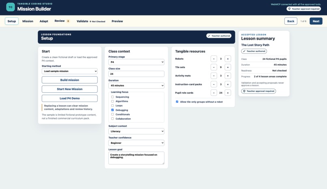The height and width of the screenshot is (189, 327).
Task: Increase the Tile sets count
Action: [x=228, y=67]
